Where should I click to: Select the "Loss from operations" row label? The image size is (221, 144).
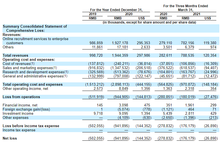21,97
